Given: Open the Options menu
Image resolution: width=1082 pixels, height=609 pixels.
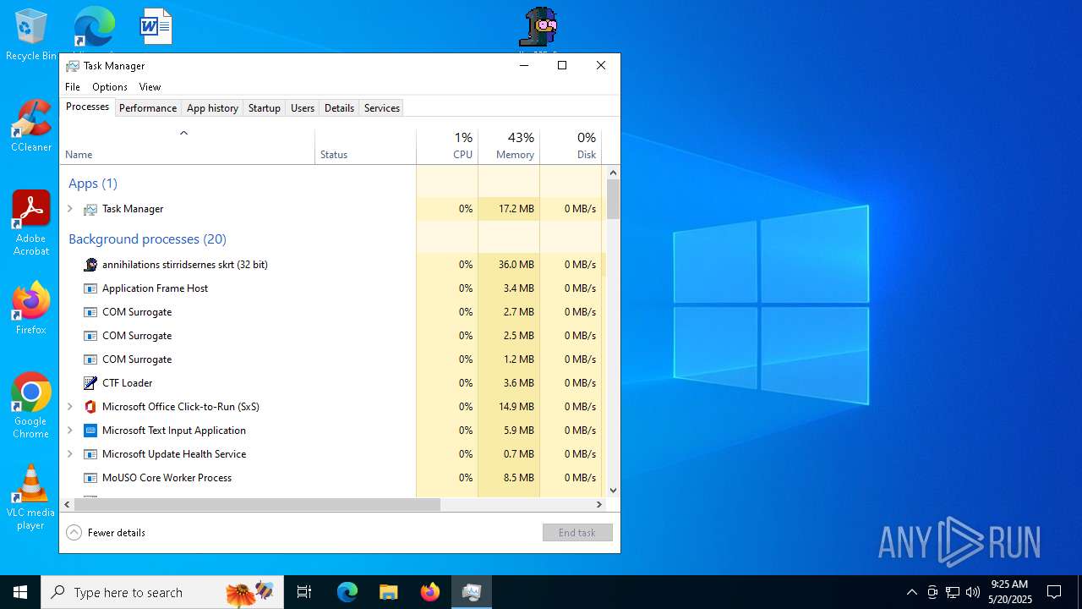Looking at the screenshot, I should (110, 87).
